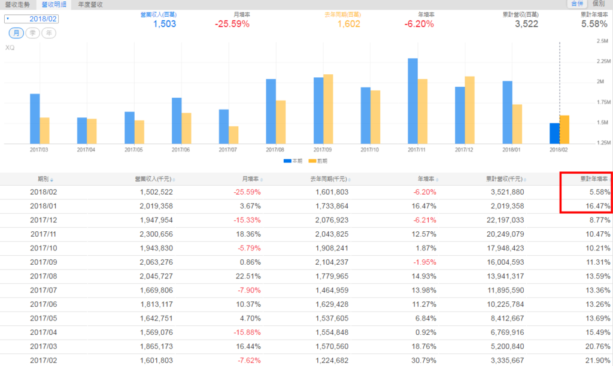Click header last-year figure 1,602

[349, 24]
